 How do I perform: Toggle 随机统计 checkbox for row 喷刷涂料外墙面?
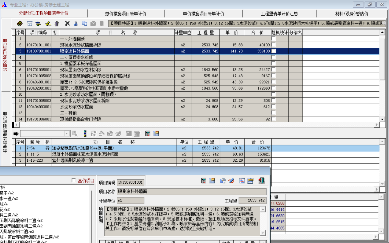[274, 51]
